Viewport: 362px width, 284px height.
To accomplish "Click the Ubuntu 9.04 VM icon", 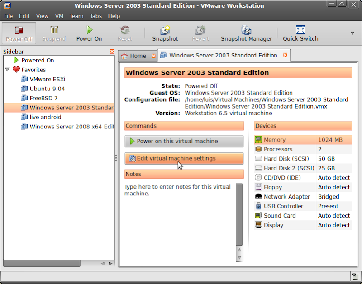I will pos(24,88).
